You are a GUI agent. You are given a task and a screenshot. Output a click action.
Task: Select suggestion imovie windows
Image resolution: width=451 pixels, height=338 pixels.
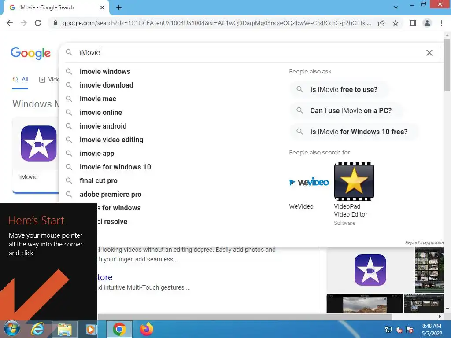point(105,72)
